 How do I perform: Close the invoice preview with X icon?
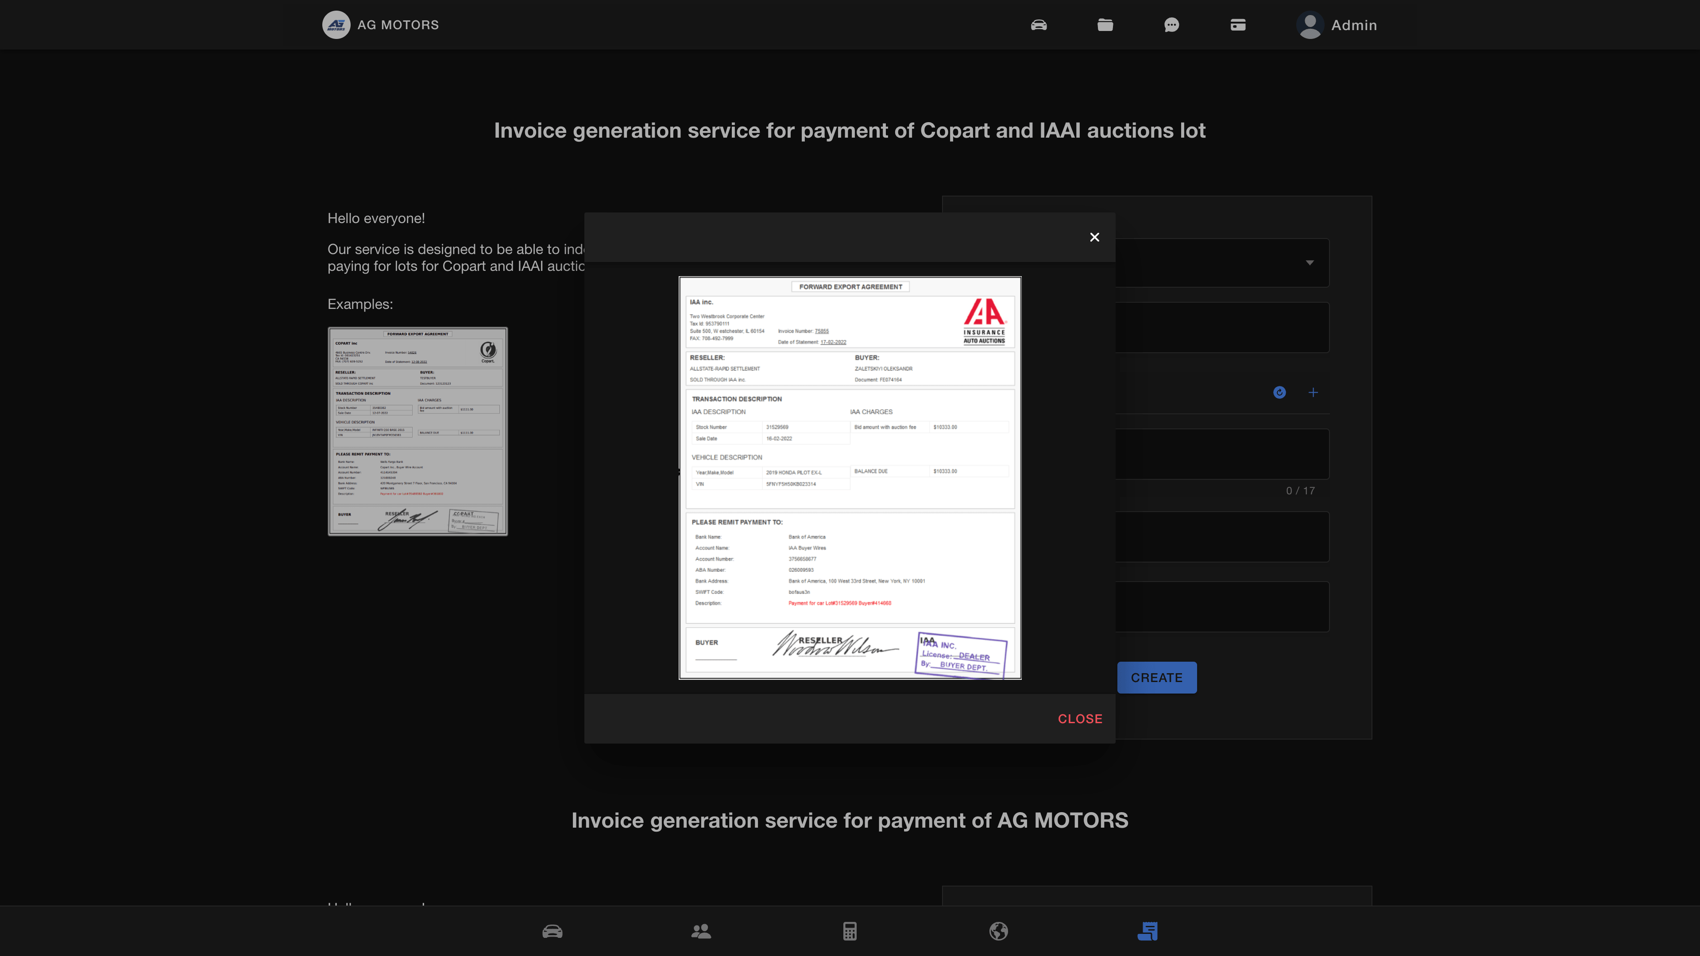(x=1094, y=237)
